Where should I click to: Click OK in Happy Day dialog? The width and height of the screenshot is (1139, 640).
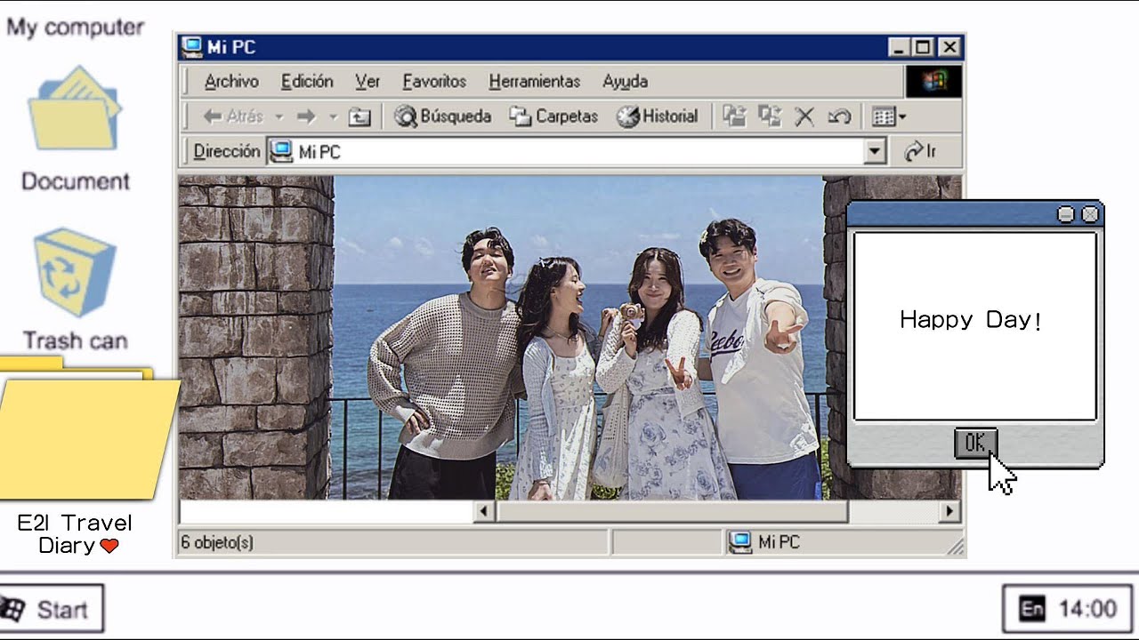[x=975, y=443]
